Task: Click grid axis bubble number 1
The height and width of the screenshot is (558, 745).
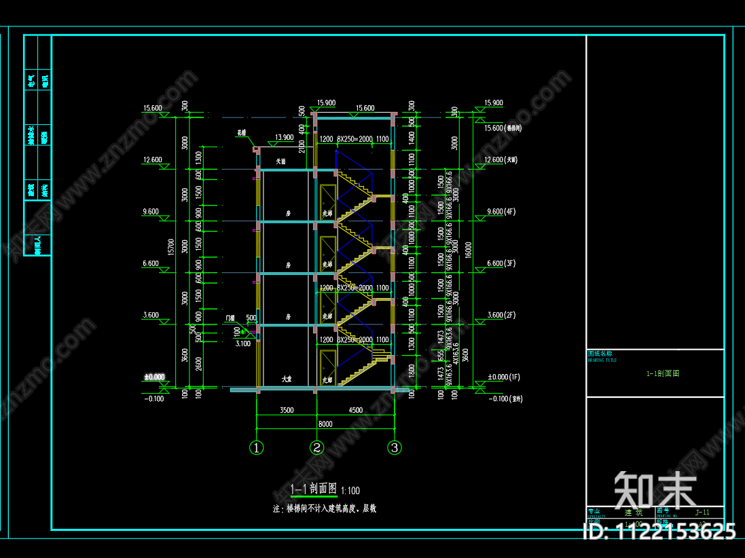Action: coord(257,447)
